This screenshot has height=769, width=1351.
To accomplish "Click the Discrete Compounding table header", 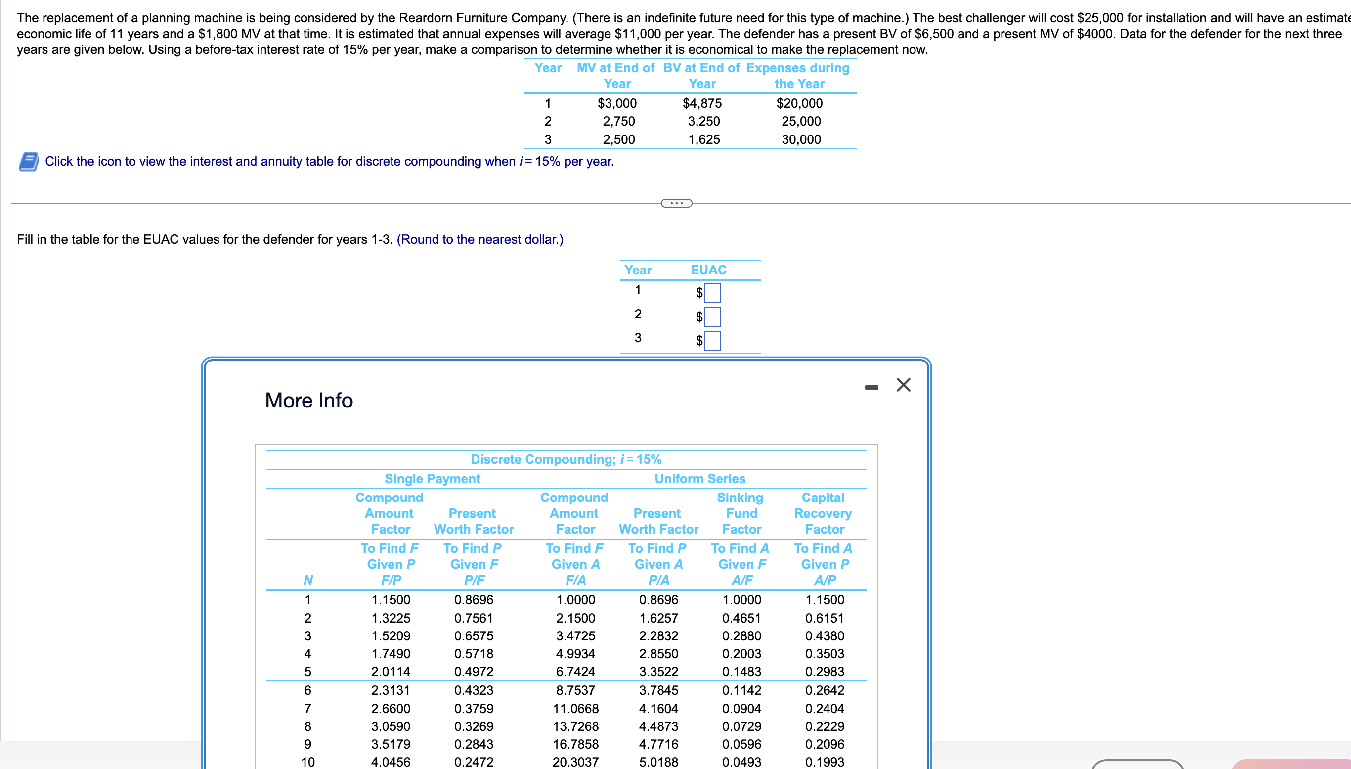I will (566, 459).
